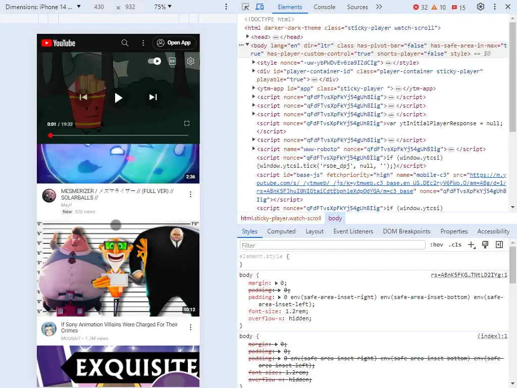517x388 pixels.
Task: Click the 10 warnings counter
Action: (439, 7)
